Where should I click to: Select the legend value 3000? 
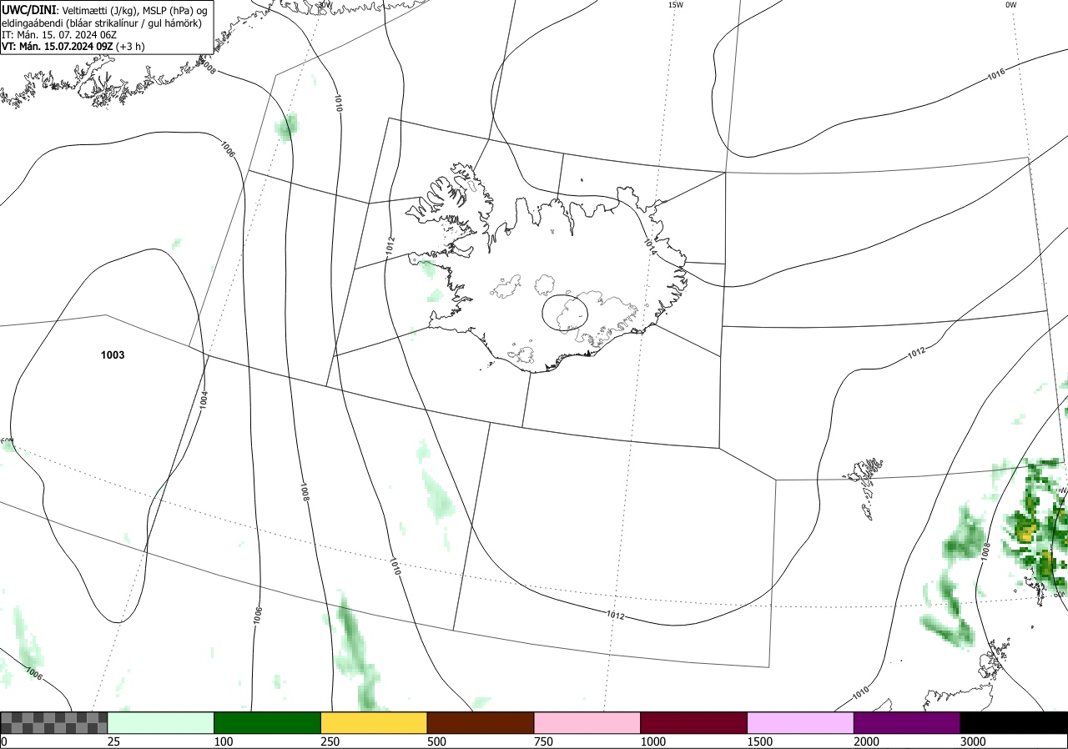pos(973,741)
